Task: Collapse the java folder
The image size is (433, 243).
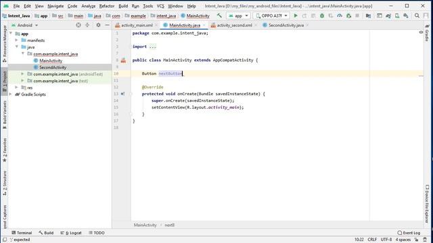Action: click(17, 47)
